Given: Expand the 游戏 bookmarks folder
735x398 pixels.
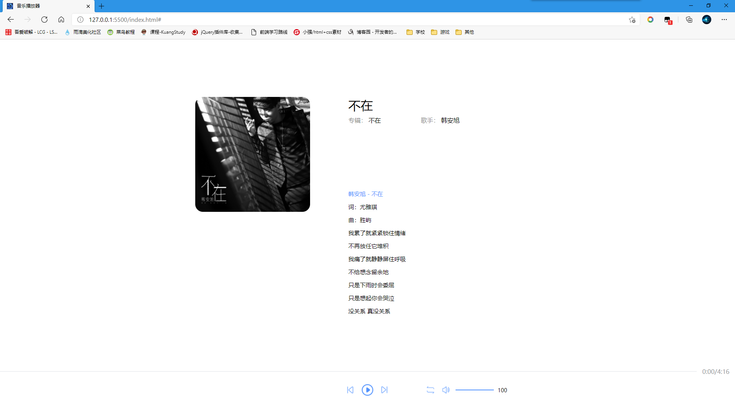Looking at the screenshot, I should point(440,32).
